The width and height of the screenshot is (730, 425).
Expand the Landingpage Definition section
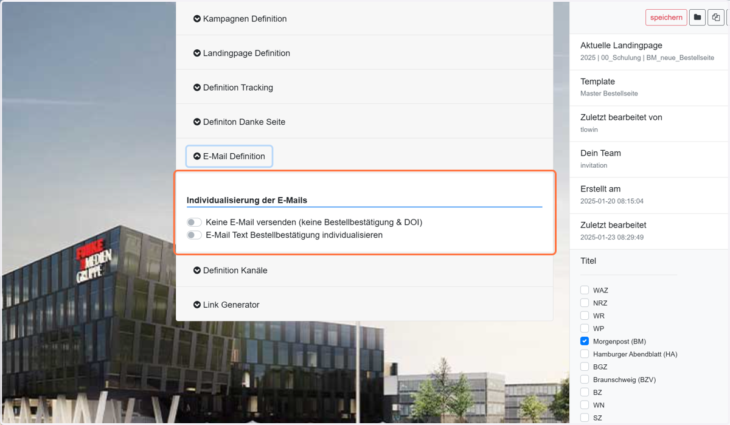[x=242, y=53]
